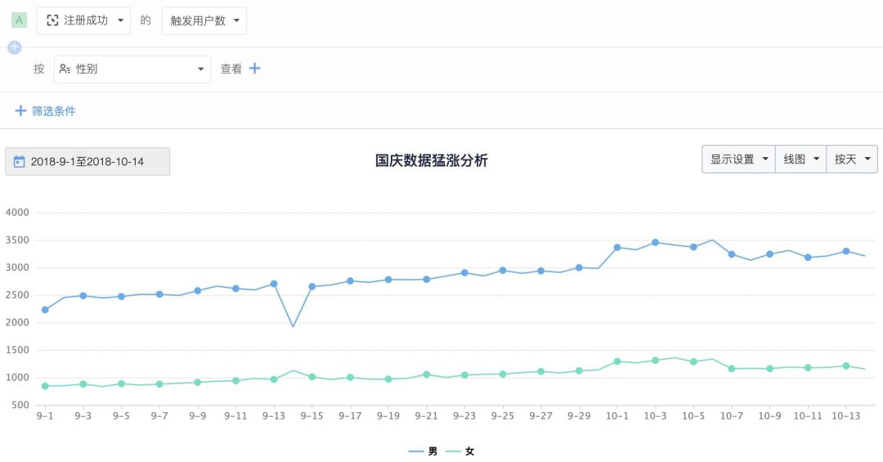Toggle the 男 series in legend
This screenshot has width=883, height=462.
(x=423, y=451)
